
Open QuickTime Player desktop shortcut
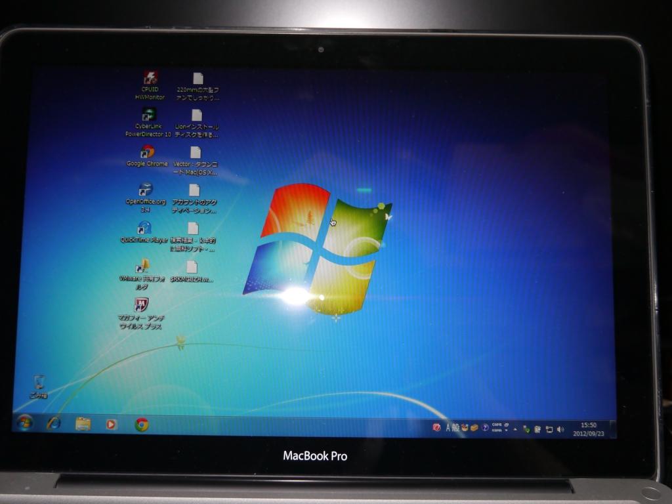pyautogui.click(x=144, y=232)
